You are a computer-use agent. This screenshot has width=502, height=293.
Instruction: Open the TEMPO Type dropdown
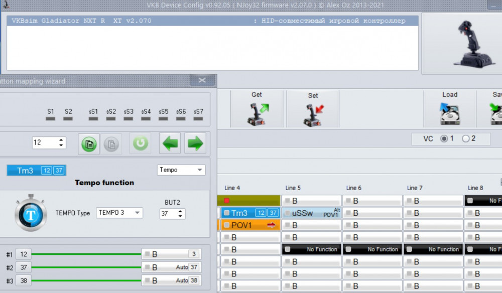coord(119,213)
